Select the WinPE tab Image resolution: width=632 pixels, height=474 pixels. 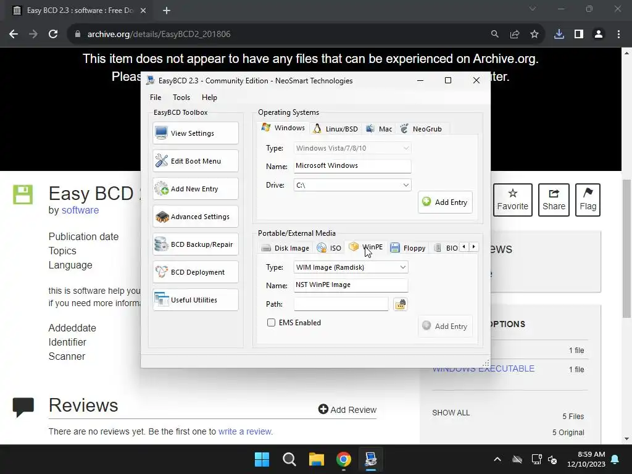[366, 247]
